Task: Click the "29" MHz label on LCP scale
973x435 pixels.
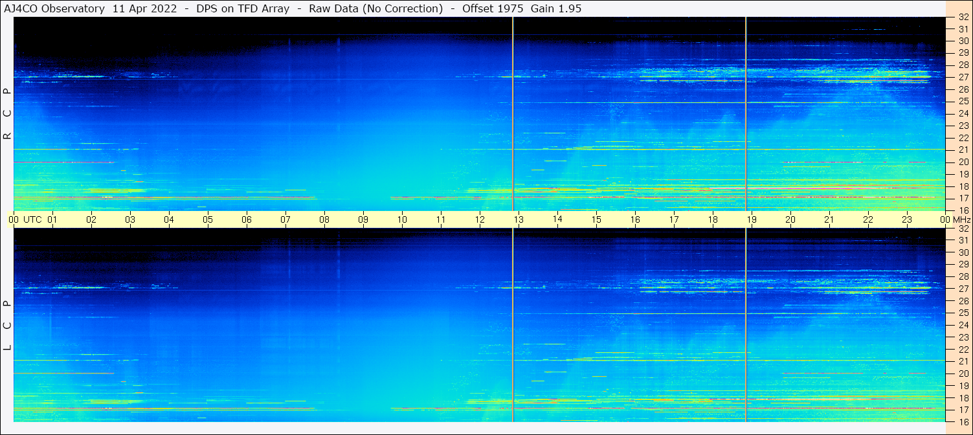Action: (963, 265)
